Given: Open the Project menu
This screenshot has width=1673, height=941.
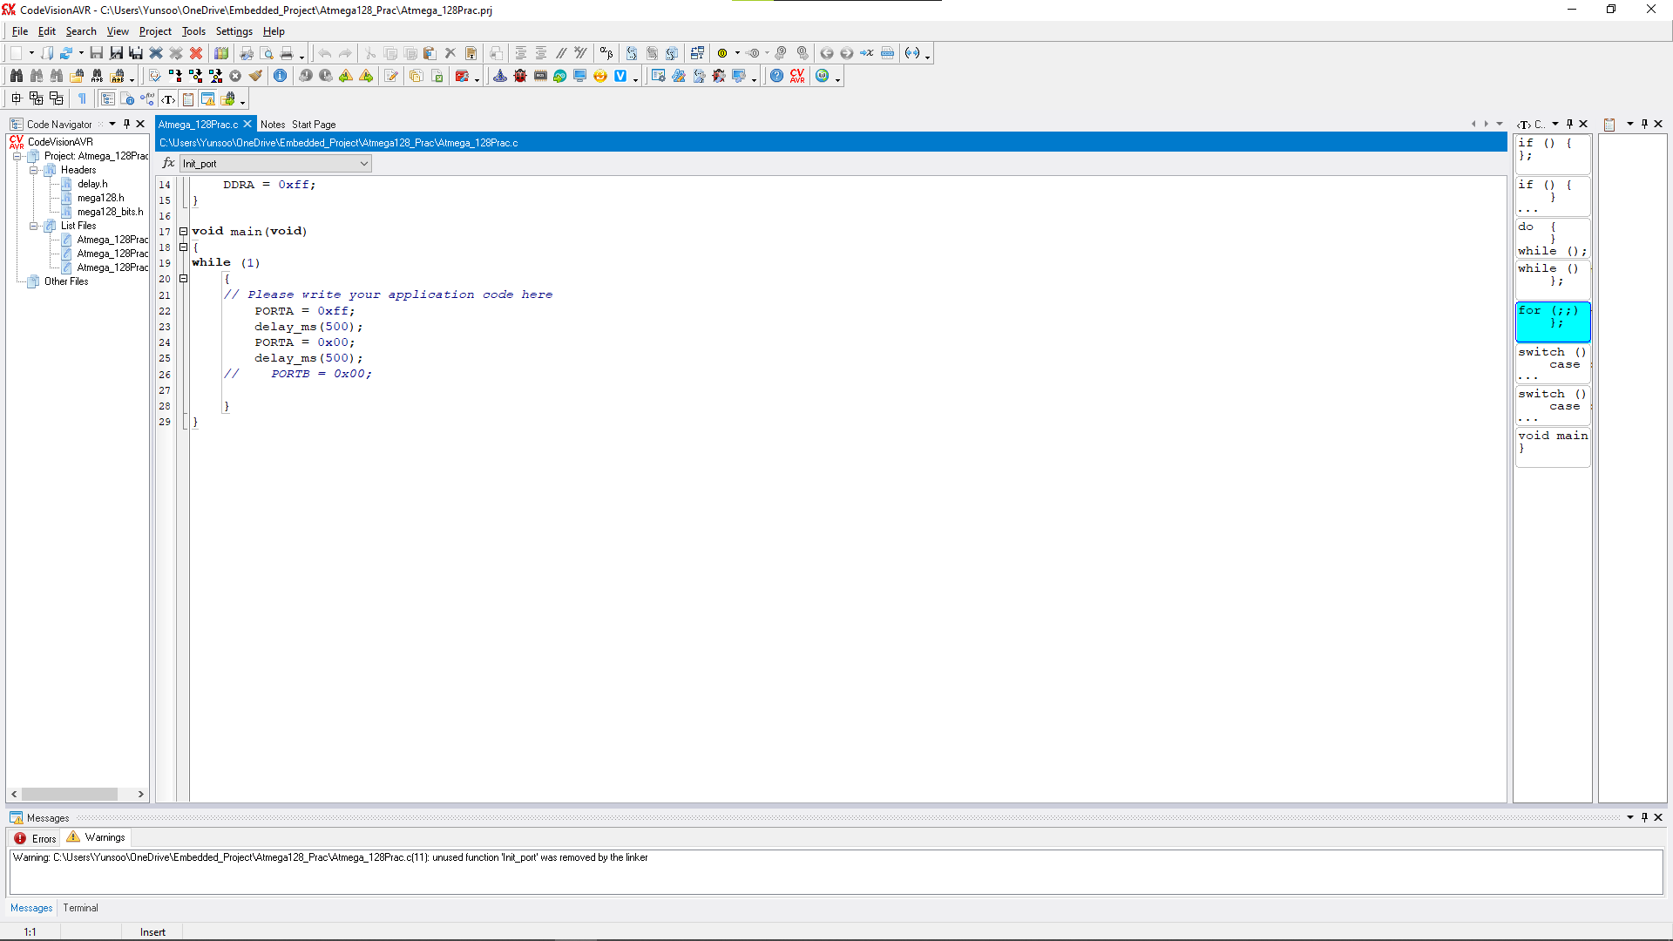Looking at the screenshot, I should click(155, 31).
